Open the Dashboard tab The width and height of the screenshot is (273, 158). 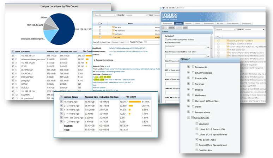[x=246, y=24]
